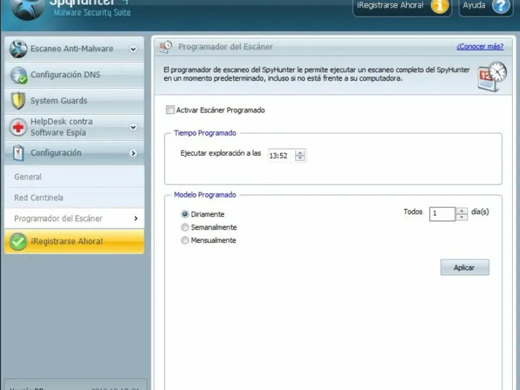Click the header ¡Registrarse Ahora! button

point(402,6)
